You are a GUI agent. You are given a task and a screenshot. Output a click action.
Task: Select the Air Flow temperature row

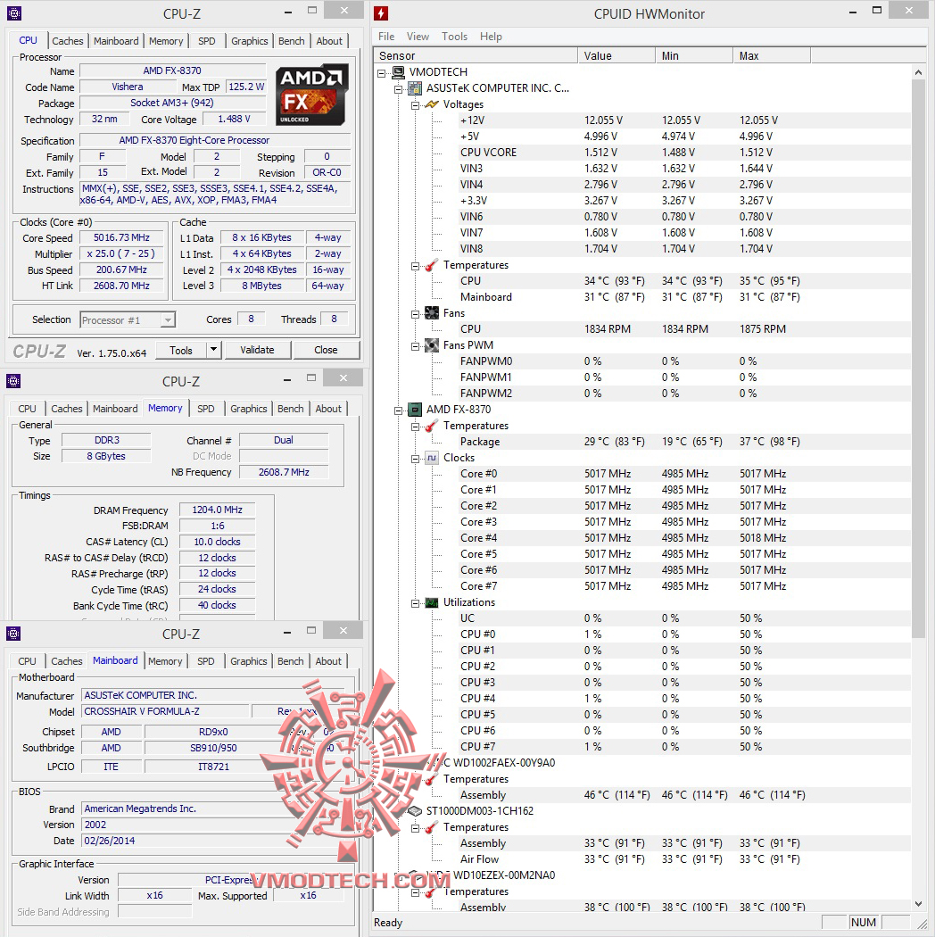tap(684, 859)
